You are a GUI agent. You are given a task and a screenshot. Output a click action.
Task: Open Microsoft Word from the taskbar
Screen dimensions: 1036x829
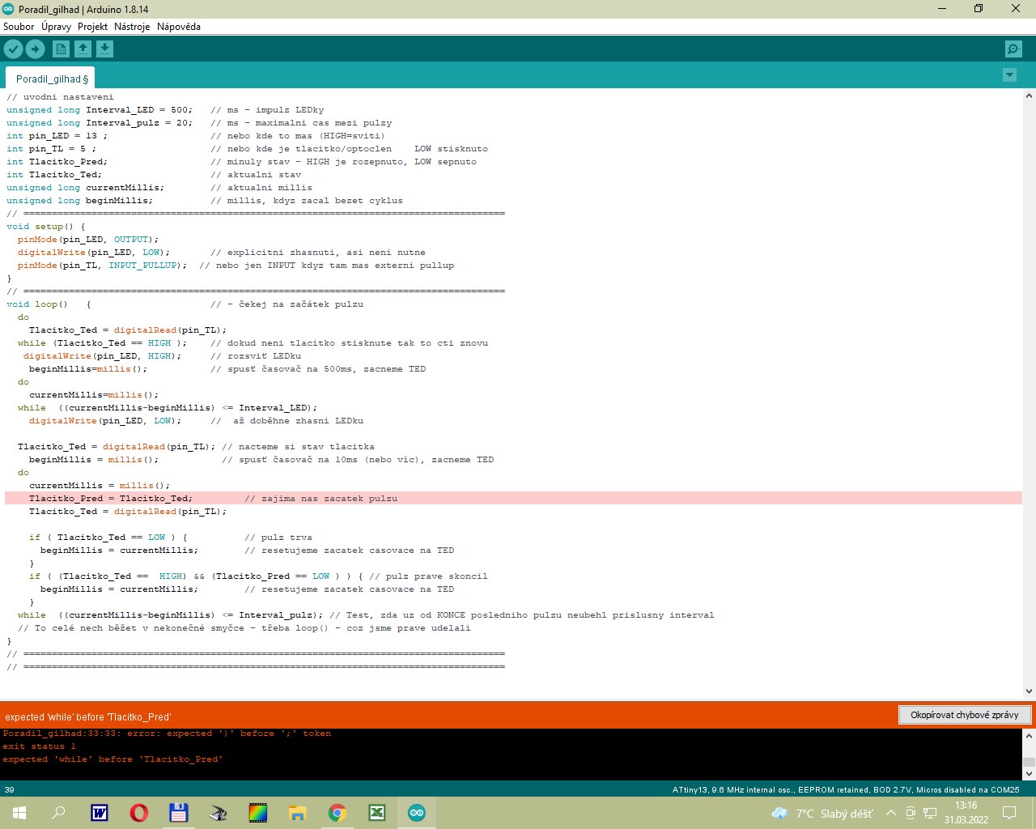point(100,813)
